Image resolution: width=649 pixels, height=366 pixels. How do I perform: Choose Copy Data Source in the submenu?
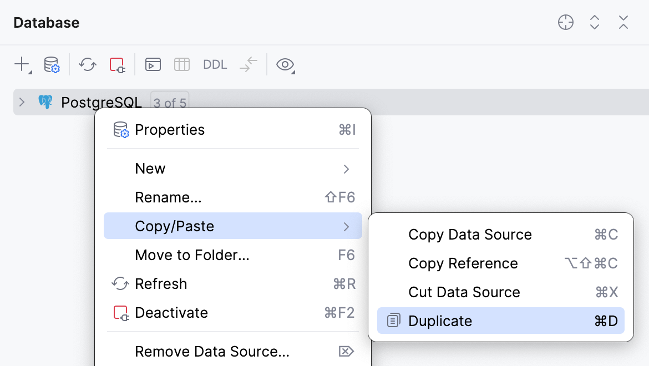click(470, 234)
